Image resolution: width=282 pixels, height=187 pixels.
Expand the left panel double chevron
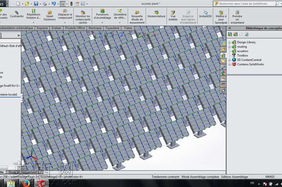pos(19,35)
